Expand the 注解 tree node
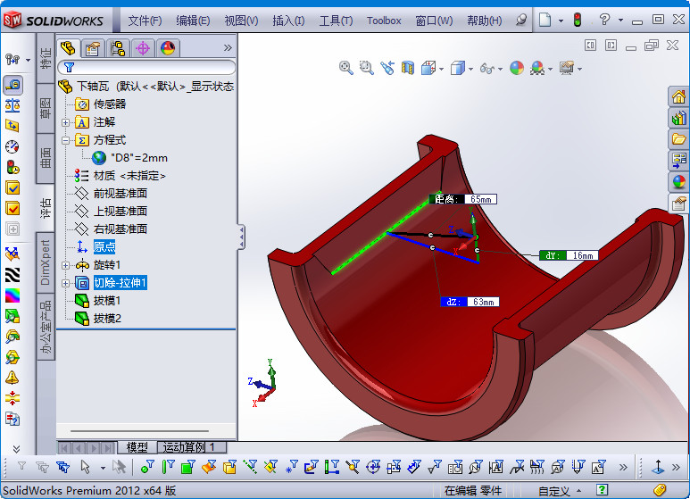690x499 pixels. coord(65,122)
